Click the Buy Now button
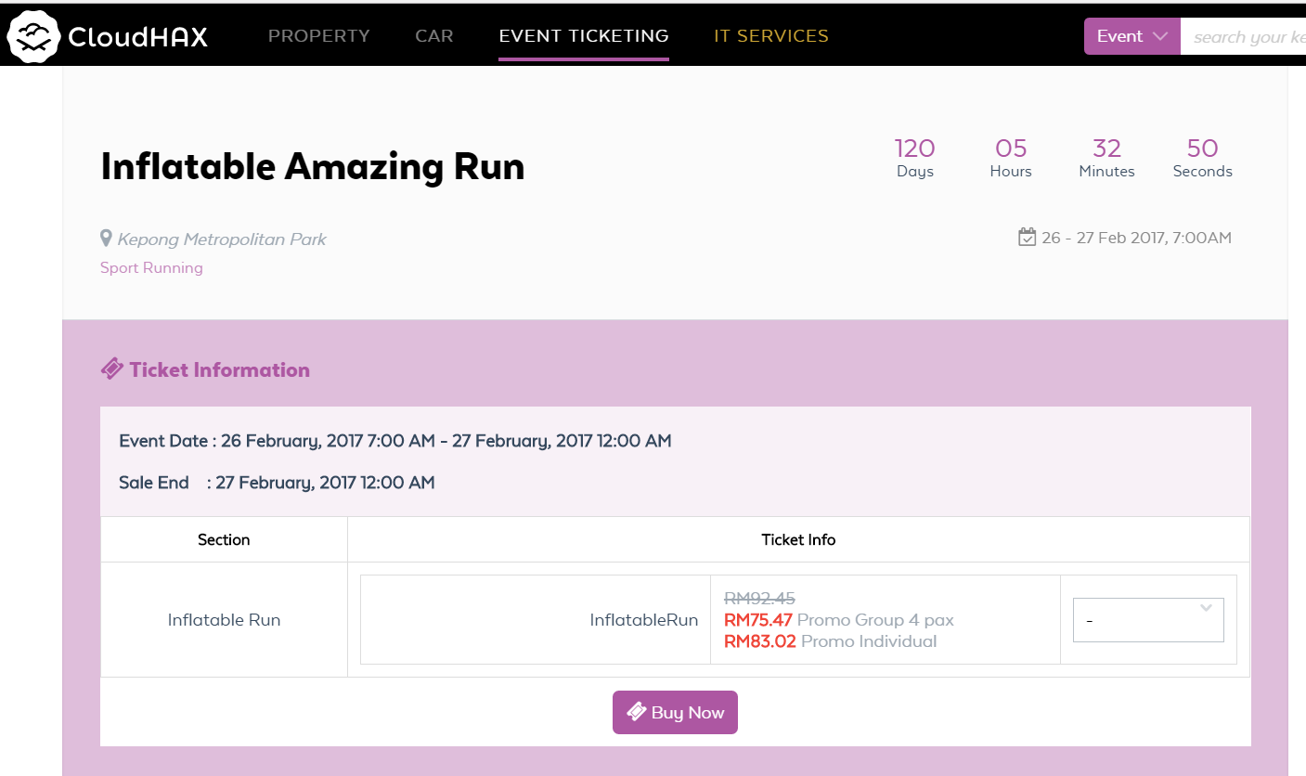 coord(675,712)
